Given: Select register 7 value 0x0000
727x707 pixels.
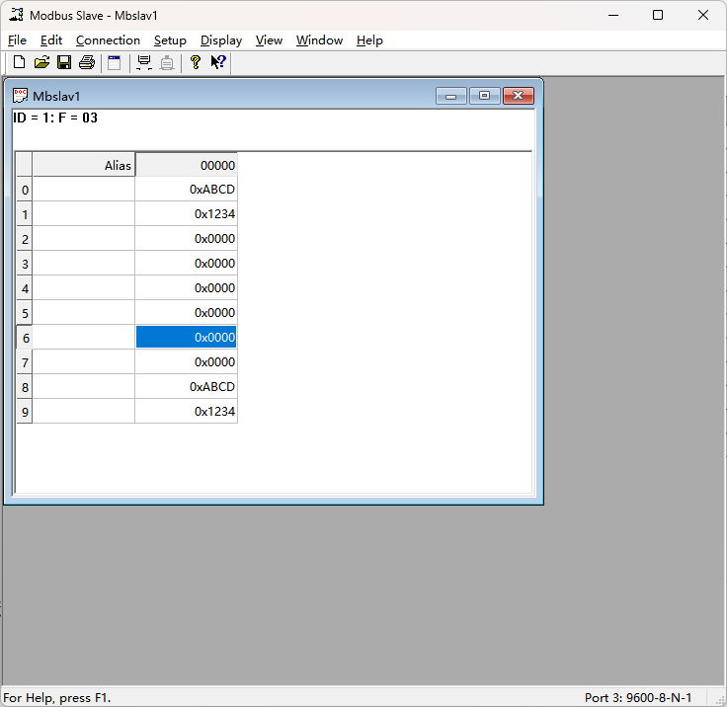Looking at the screenshot, I should pyautogui.click(x=187, y=361).
